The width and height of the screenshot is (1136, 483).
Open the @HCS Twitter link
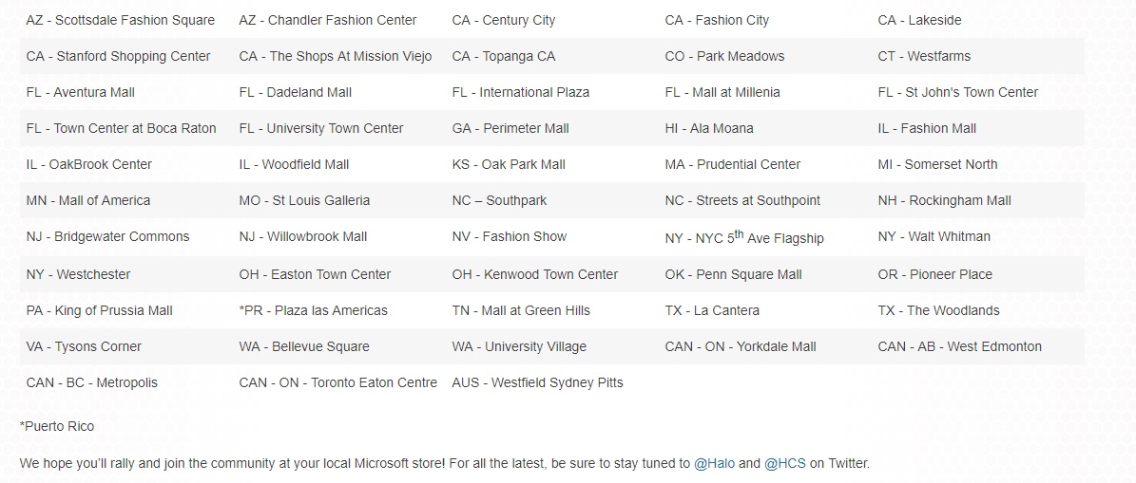pos(784,463)
